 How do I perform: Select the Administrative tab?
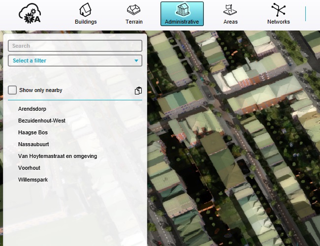click(x=182, y=14)
